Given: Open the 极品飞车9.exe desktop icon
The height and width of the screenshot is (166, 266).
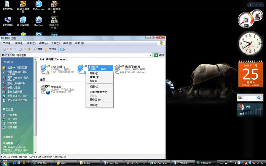Looking at the screenshot, I should [x=54, y=23].
